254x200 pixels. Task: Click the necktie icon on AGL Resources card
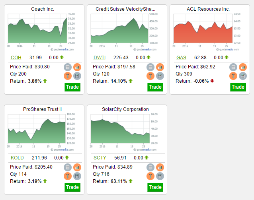233,76
